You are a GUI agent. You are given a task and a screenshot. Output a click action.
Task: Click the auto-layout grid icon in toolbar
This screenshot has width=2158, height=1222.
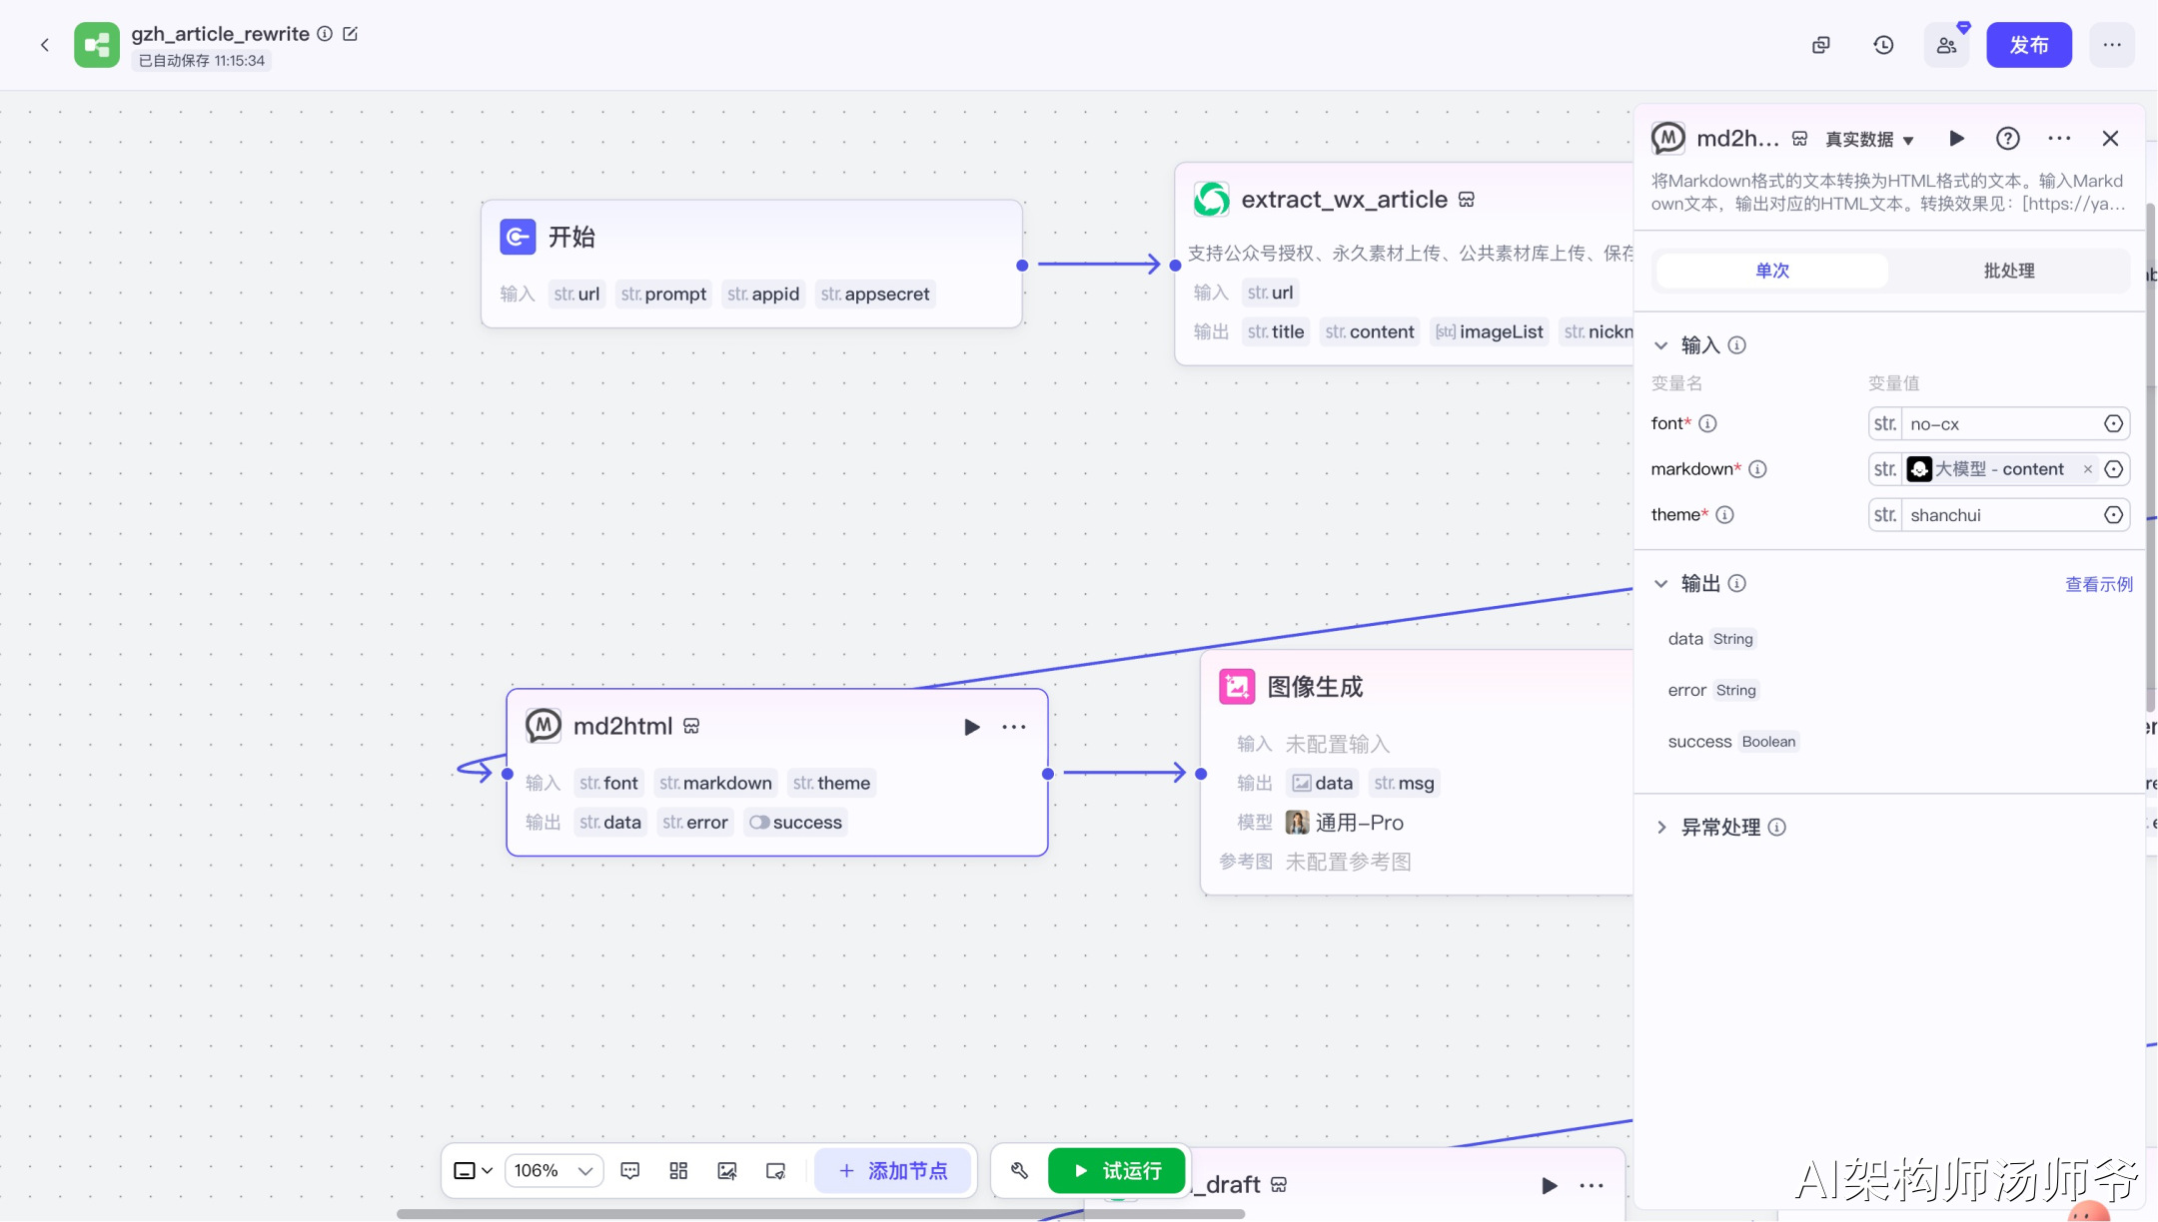click(678, 1170)
